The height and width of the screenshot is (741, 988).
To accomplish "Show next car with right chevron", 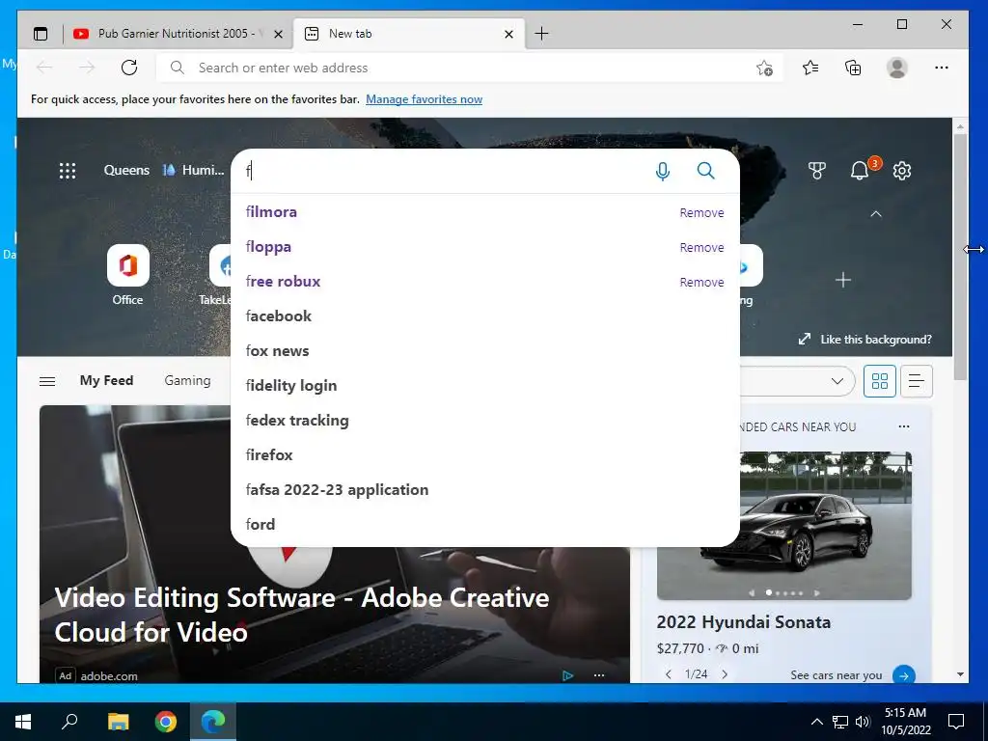I will coord(725,674).
